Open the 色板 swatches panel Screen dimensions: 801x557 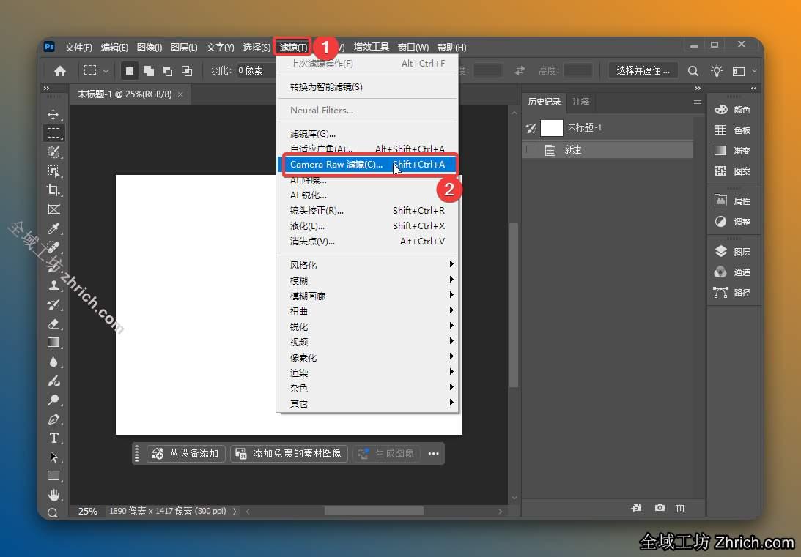click(x=732, y=130)
